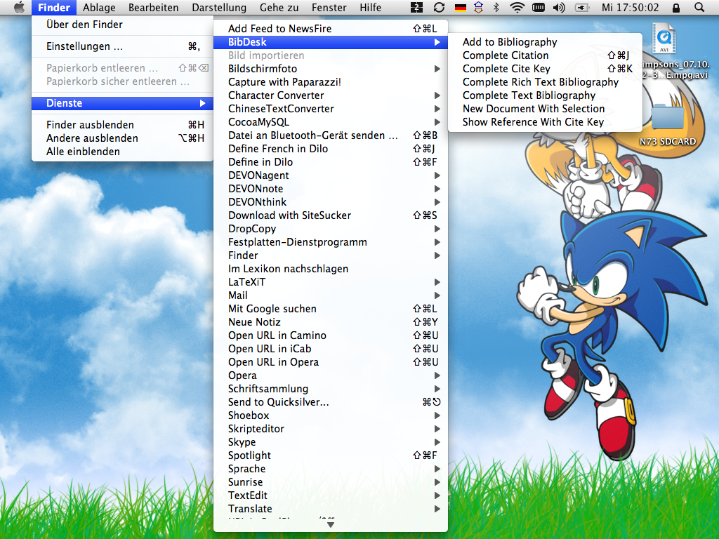Viewport: 719px width, 539px height.
Task: Open the volume control icon
Action: pos(559,7)
